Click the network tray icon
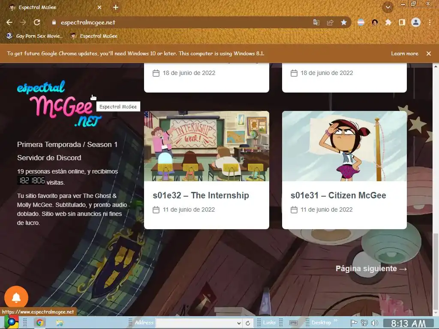Screen dimensions: 439x329 pos(364,323)
